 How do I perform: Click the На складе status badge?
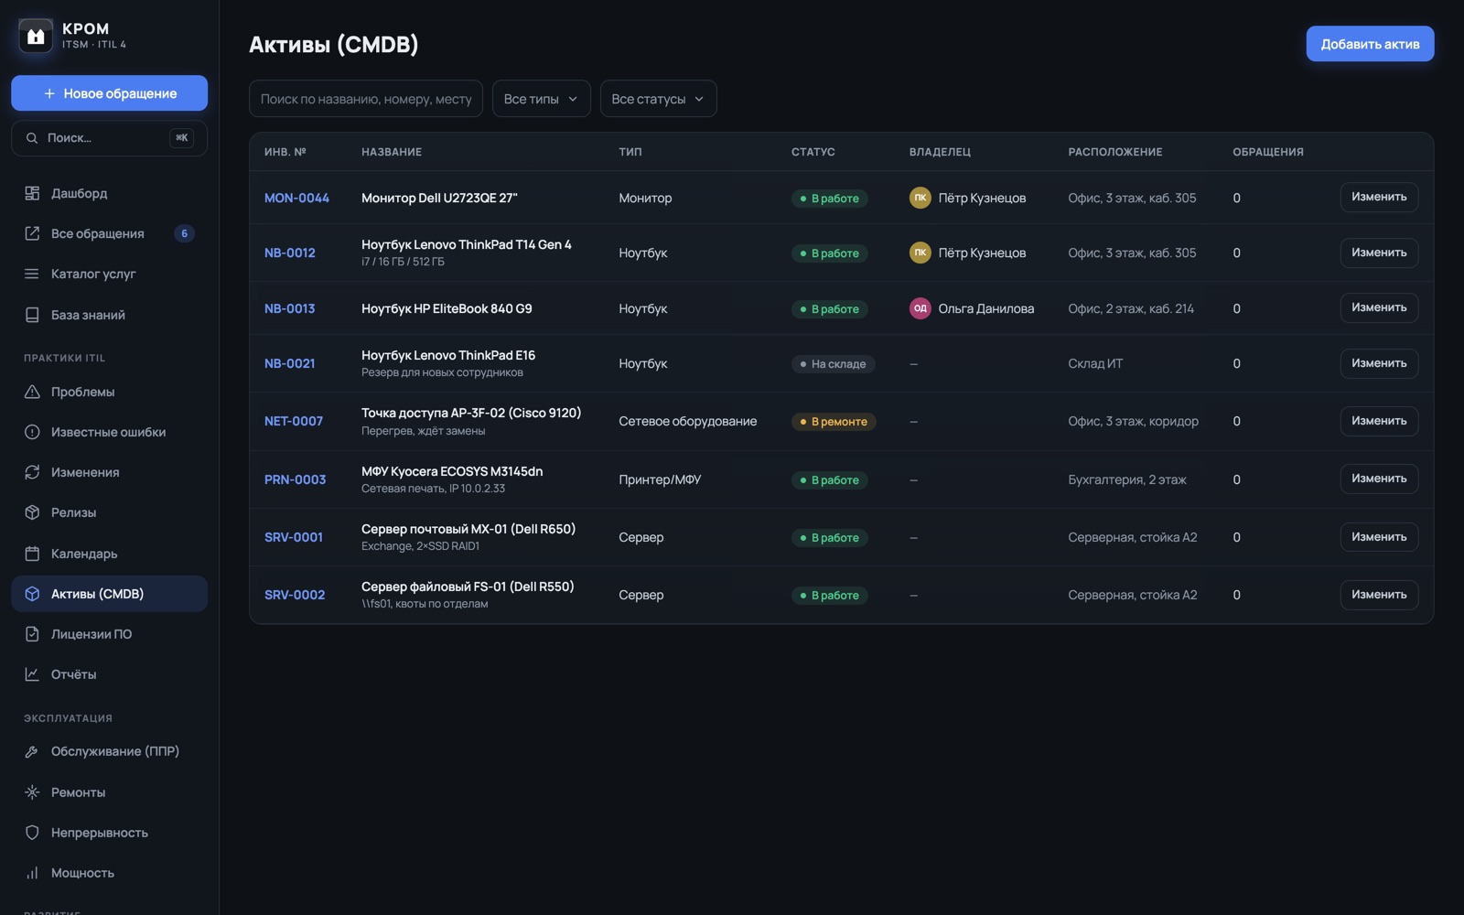pyautogui.click(x=834, y=364)
